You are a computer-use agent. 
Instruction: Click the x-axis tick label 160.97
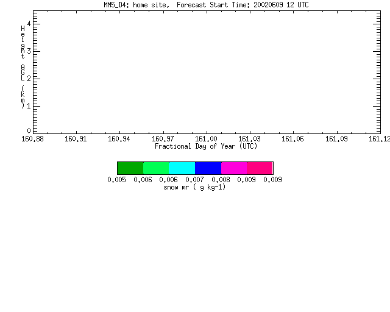pyautogui.click(x=163, y=139)
